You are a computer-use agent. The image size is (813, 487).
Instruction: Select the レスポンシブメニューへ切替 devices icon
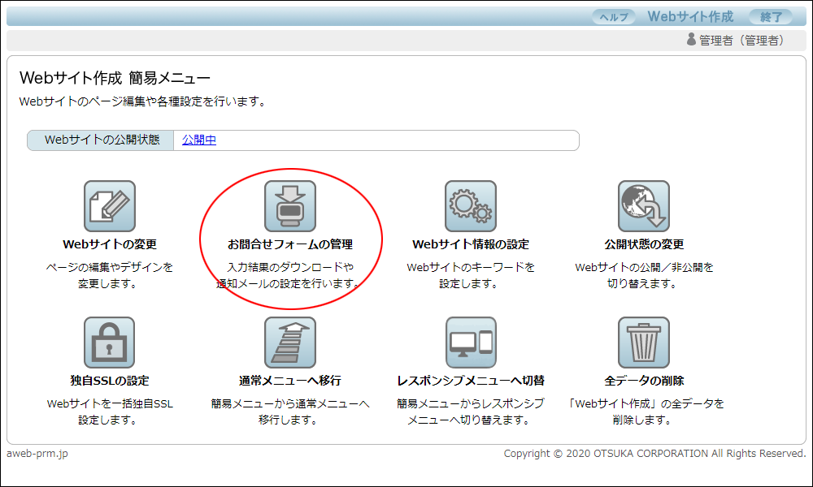point(471,343)
